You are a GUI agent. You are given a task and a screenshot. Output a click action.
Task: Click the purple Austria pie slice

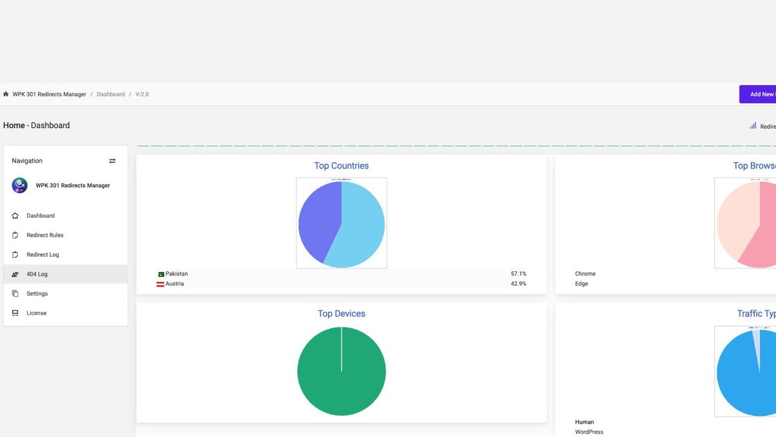tap(318, 222)
